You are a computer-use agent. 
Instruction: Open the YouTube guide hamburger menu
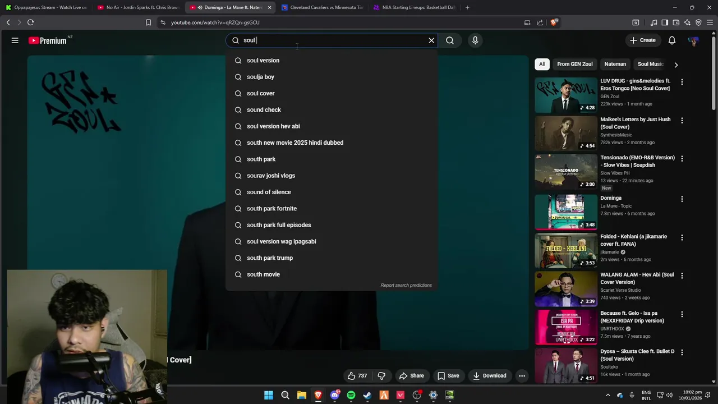15,40
